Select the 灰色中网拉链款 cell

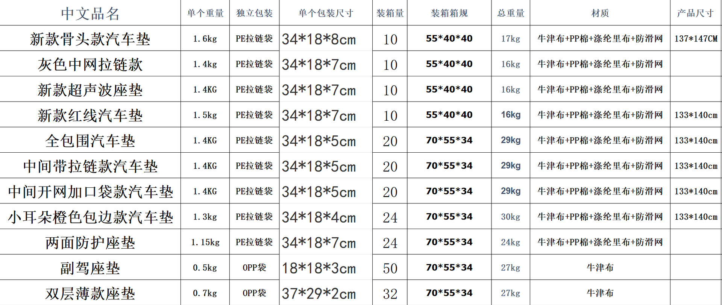point(90,64)
